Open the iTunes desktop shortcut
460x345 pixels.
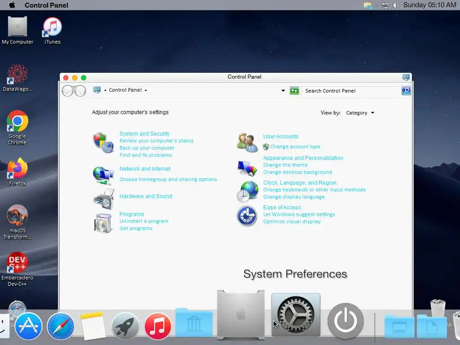click(x=53, y=31)
